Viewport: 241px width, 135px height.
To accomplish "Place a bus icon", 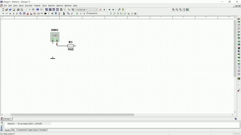I will click(72, 13).
